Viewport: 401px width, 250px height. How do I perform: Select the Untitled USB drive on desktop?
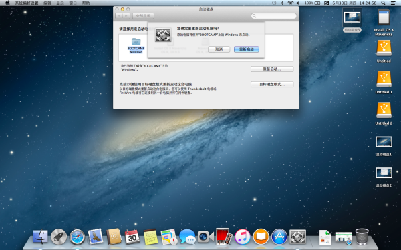click(384, 51)
